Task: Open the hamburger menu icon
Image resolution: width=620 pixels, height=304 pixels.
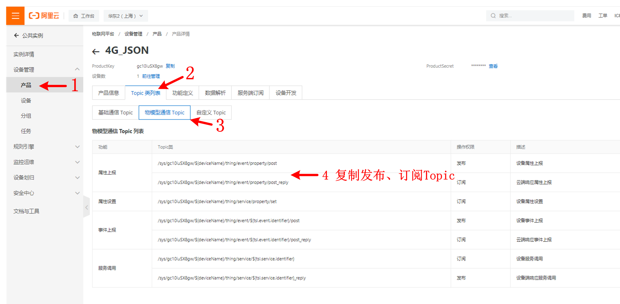Action: tap(15, 16)
